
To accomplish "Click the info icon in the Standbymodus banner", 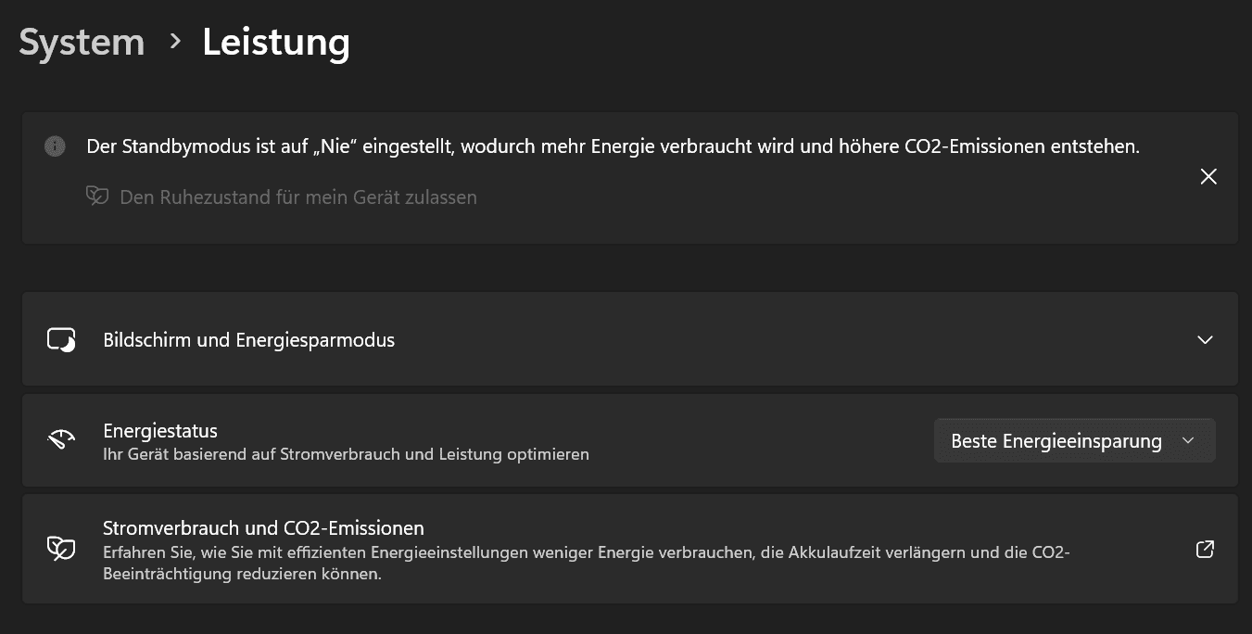I will [x=55, y=146].
